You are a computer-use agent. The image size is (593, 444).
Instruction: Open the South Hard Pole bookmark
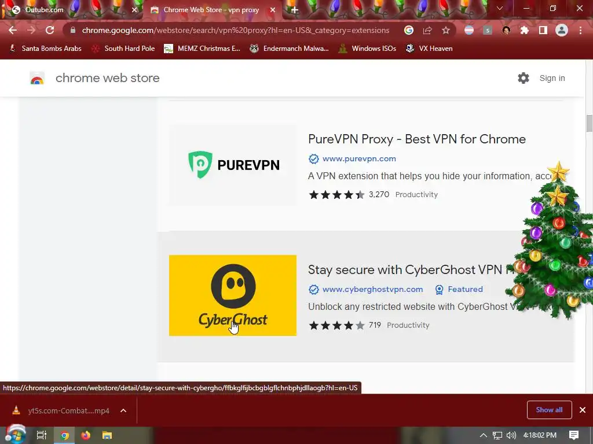[123, 49]
